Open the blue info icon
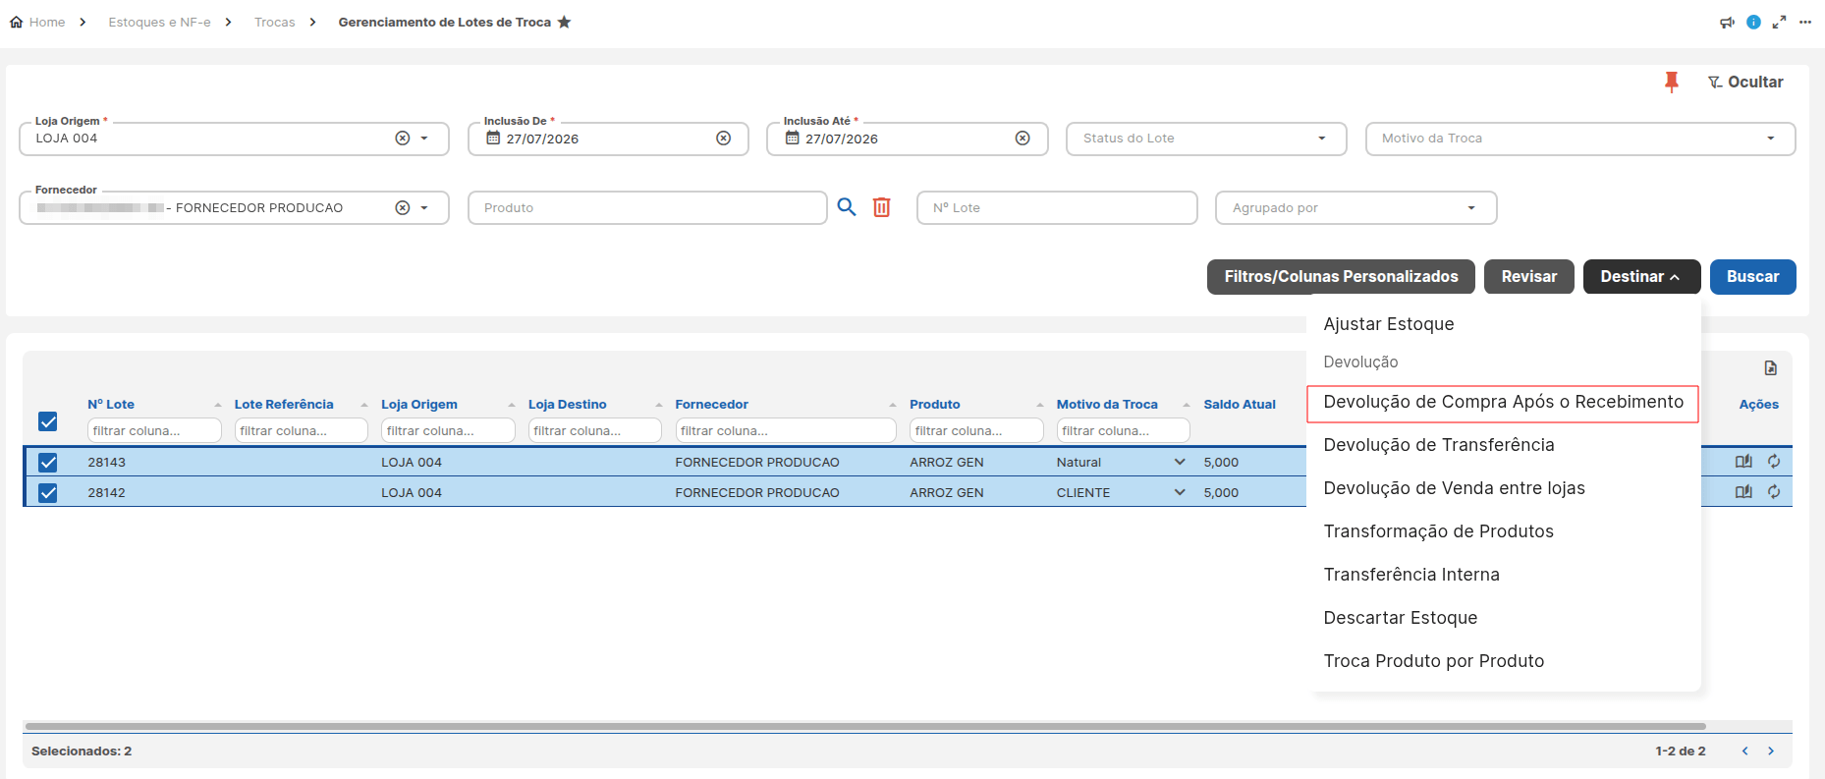 coord(1753,22)
